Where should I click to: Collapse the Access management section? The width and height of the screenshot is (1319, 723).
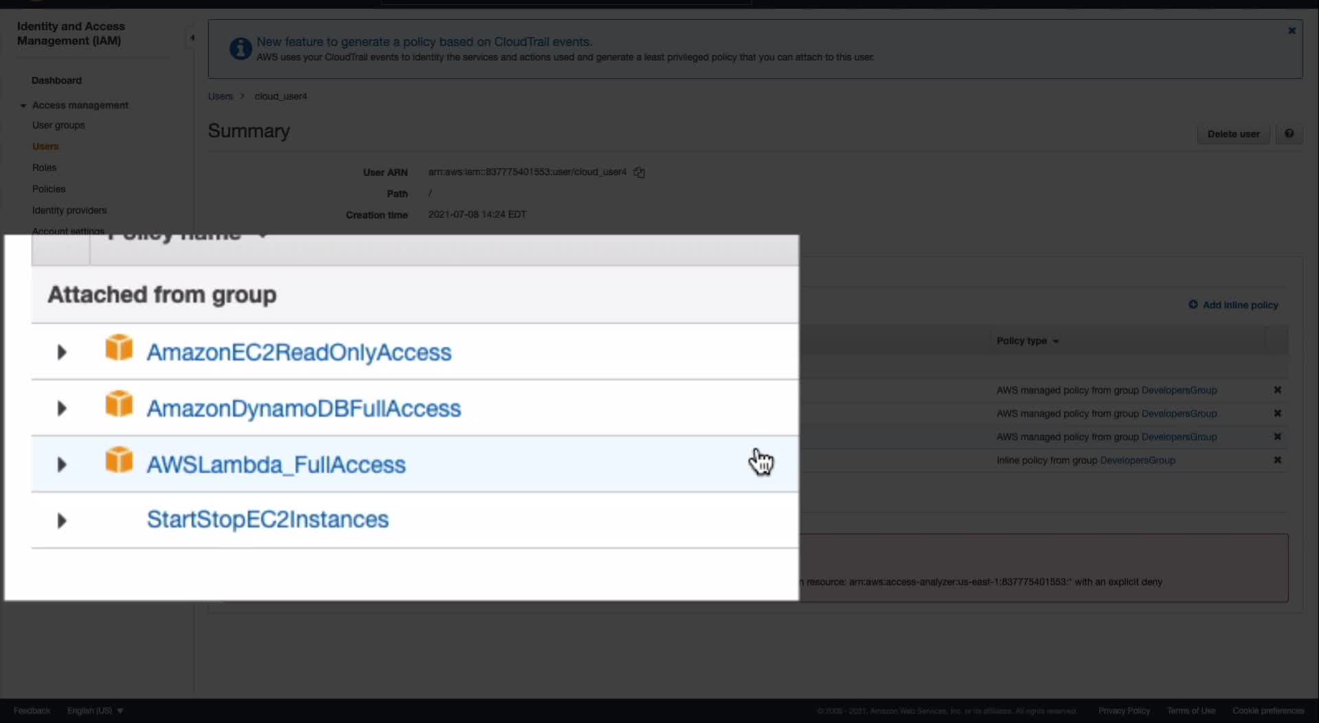coord(23,106)
